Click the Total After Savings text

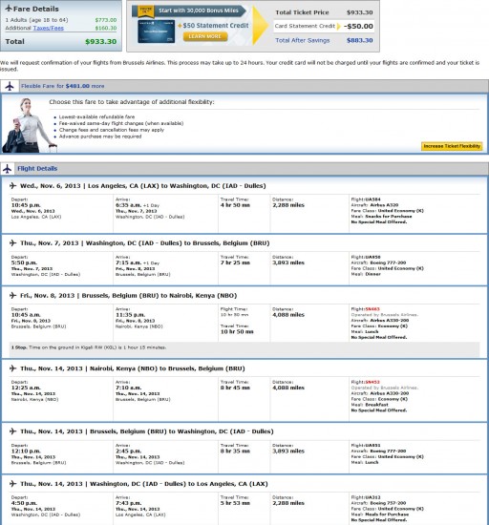tap(303, 40)
